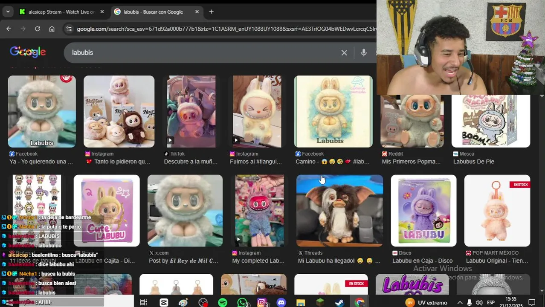The image size is (545, 307).
Task: Click the 'Labubu Original - Tien...' caption link
Action: click(x=498, y=261)
